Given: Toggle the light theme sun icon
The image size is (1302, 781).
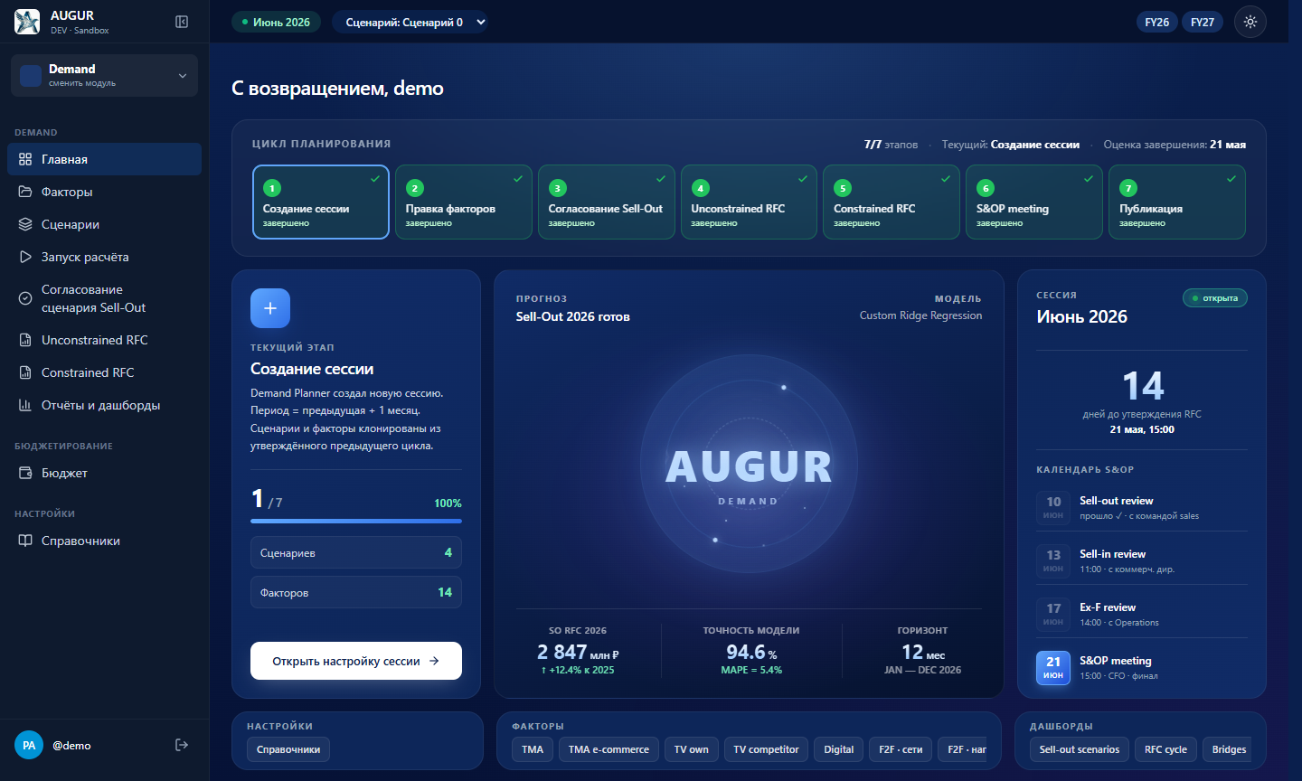Looking at the screenshot, I should click(1250, 22).
